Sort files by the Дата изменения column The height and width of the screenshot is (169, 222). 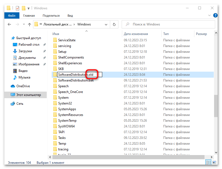tap(136, 34)
